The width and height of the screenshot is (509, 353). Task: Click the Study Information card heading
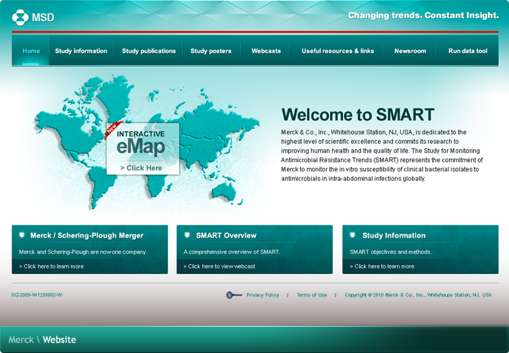pyautogui.click(x=394, y=236)
